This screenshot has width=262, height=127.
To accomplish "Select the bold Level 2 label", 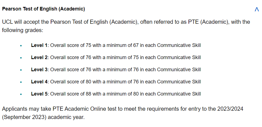I will [x=39, y=57].
